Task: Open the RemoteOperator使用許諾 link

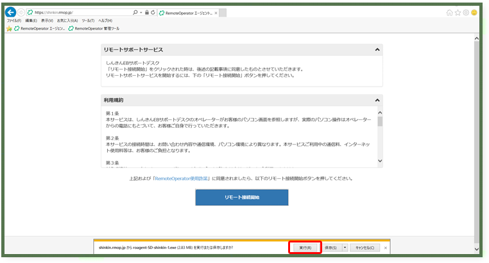Action: coord(181,178)
